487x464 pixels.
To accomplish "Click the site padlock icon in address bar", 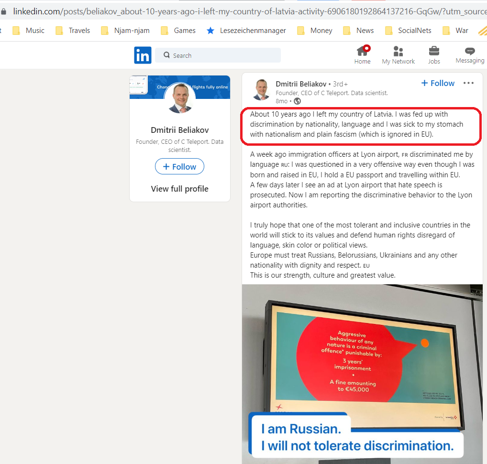I will point(3,11).
